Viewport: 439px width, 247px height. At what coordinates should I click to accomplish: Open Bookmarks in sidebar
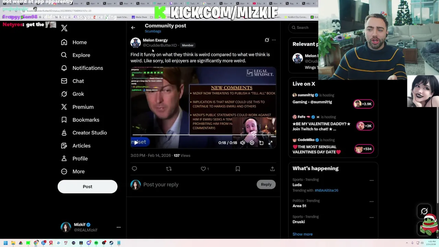[80, 120]
